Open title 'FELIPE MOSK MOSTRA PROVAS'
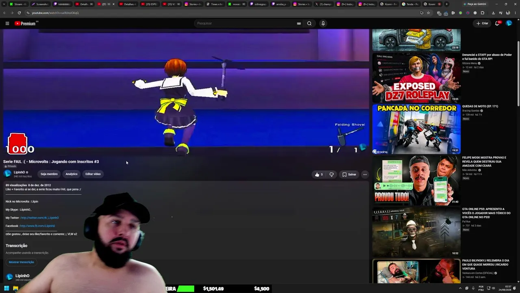 click(x=485, y=162)
